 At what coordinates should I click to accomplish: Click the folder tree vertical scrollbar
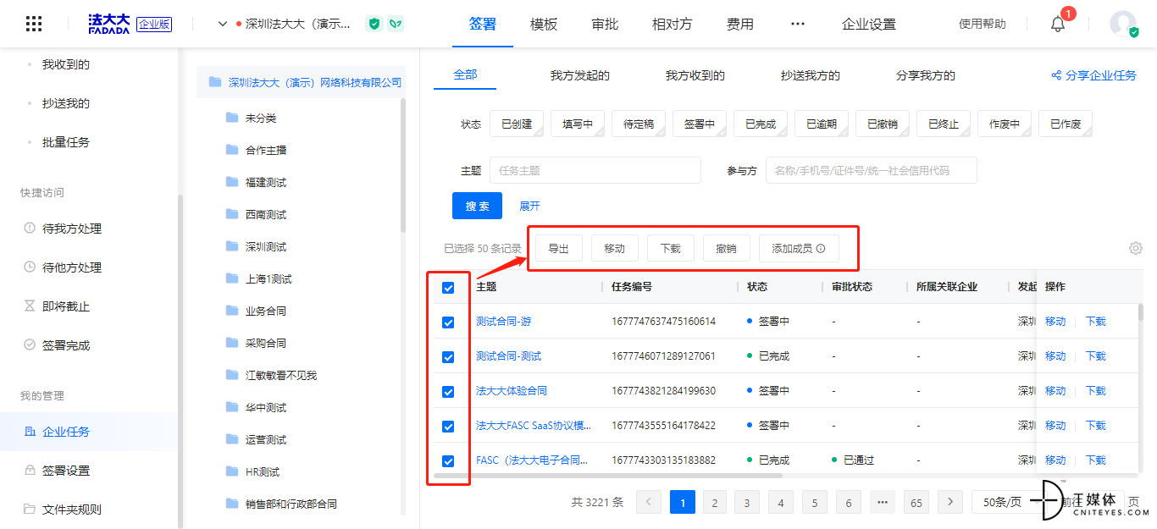[403, 165]
